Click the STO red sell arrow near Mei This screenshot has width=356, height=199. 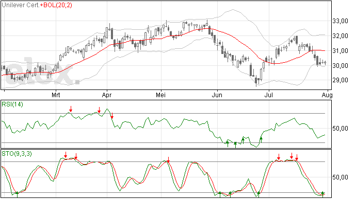tap(168, 159)
